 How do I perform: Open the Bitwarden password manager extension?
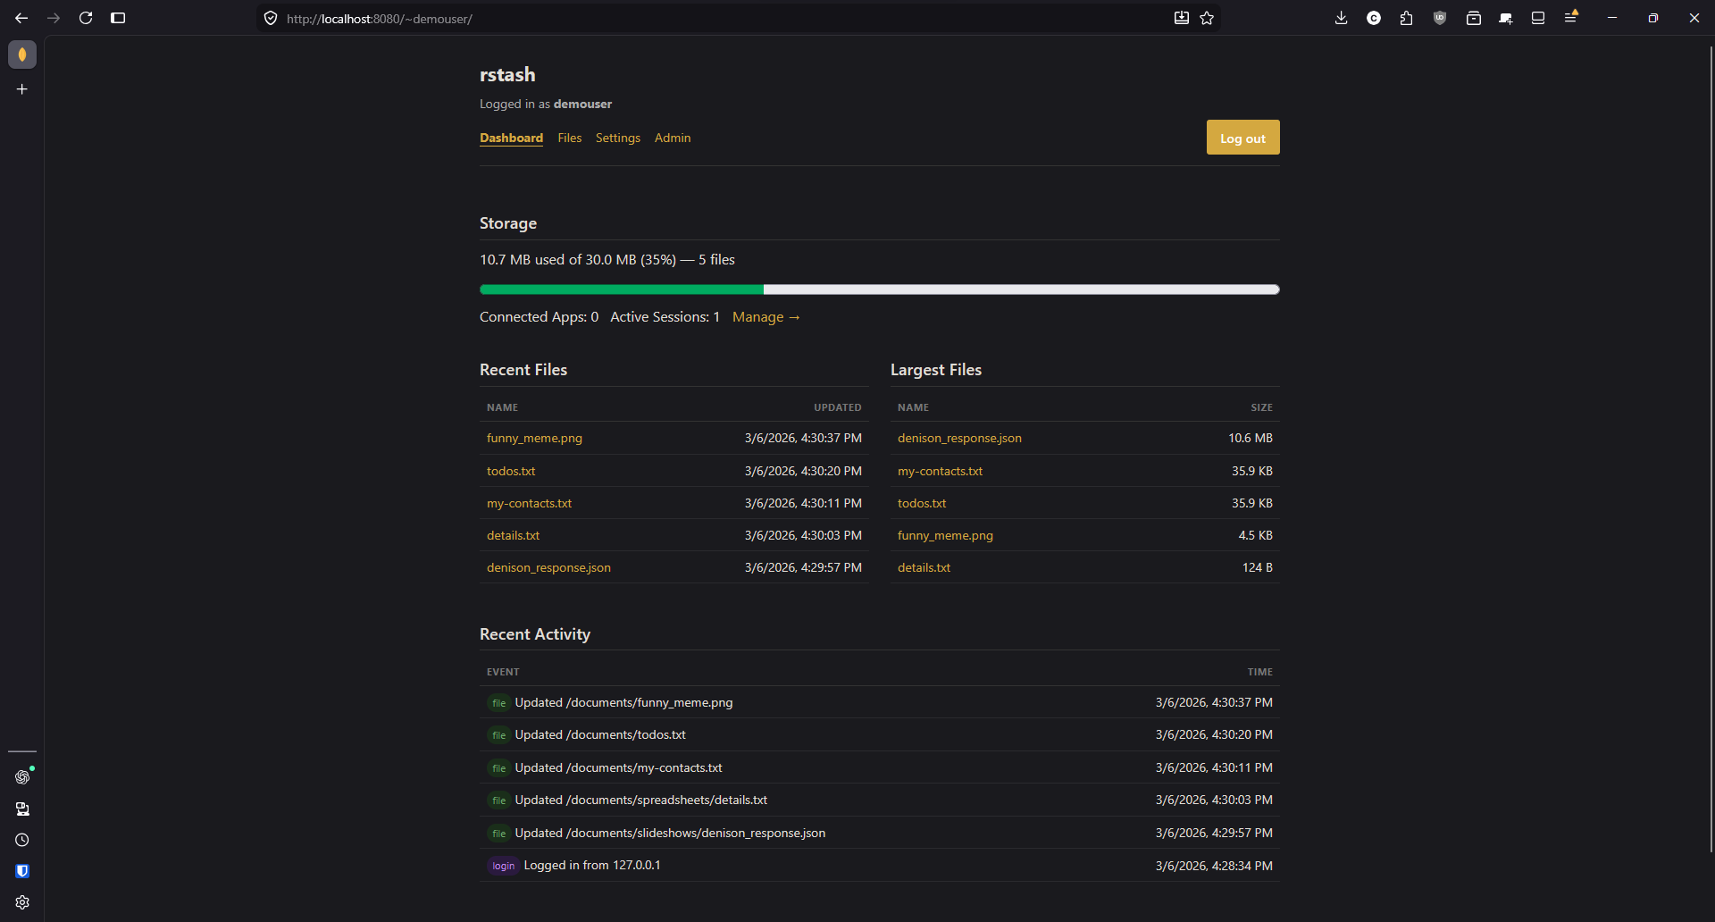(22, 871)
